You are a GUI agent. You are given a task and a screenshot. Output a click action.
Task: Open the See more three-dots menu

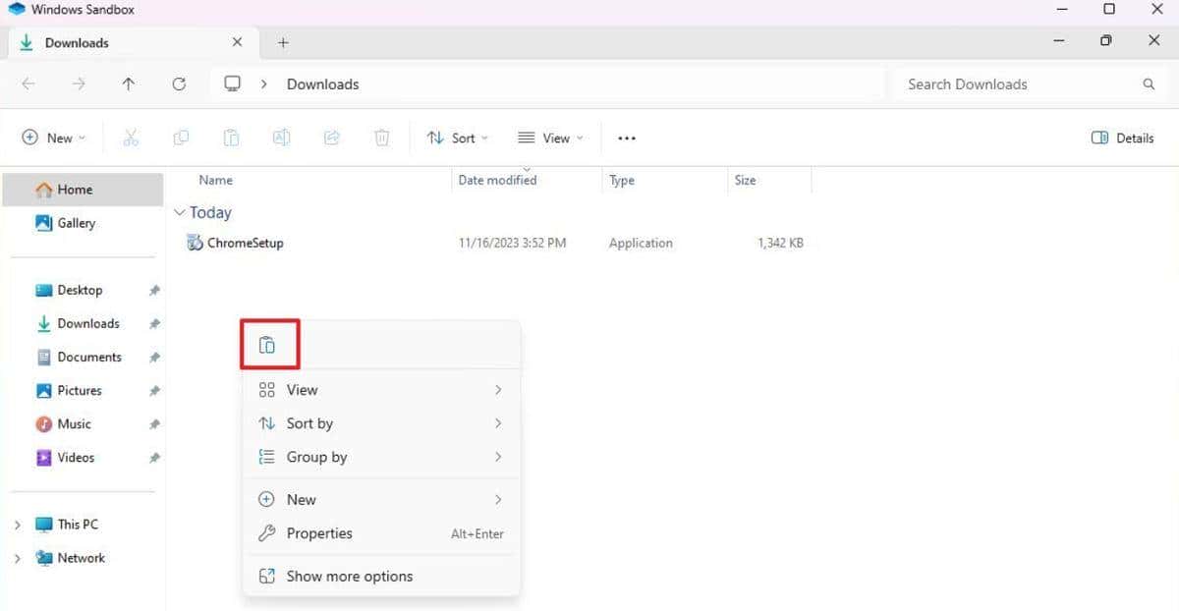[627, 139]
